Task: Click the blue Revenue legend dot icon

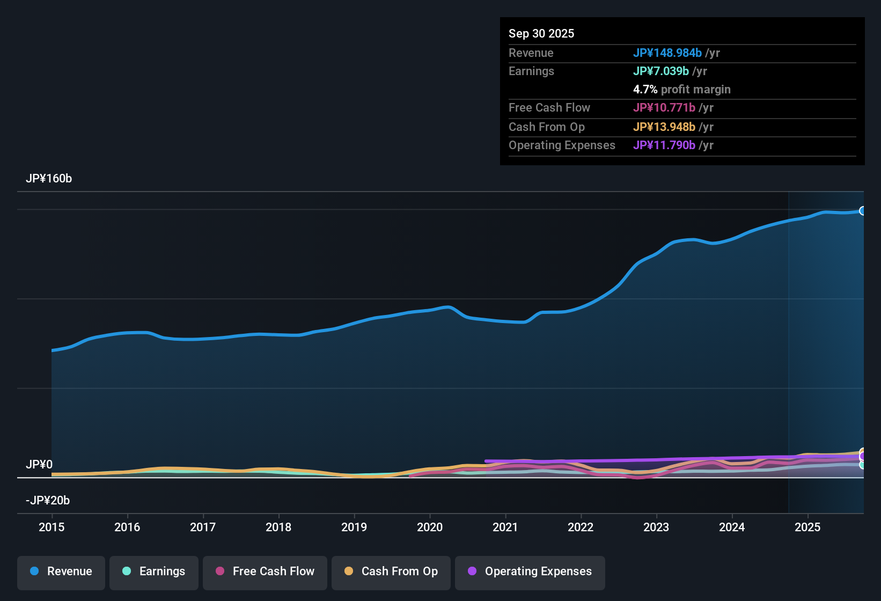Action: [x=34, y=571]
